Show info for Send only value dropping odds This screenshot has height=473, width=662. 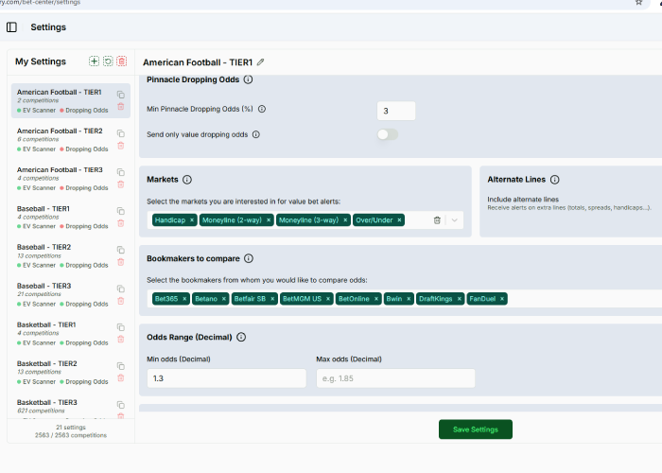256,134
